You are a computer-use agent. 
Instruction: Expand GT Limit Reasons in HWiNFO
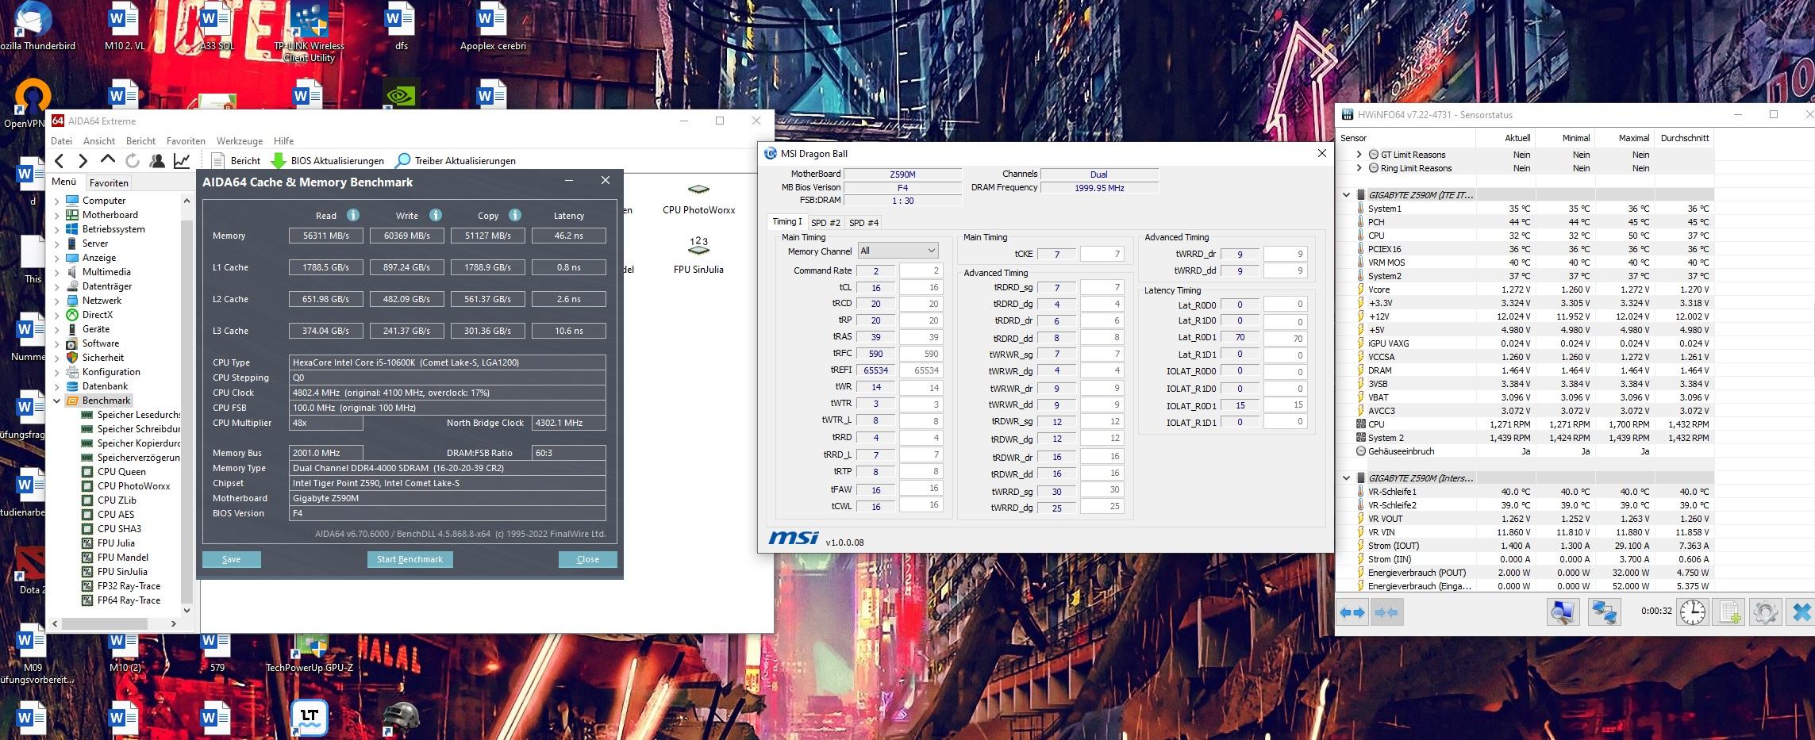point(1359,155)
